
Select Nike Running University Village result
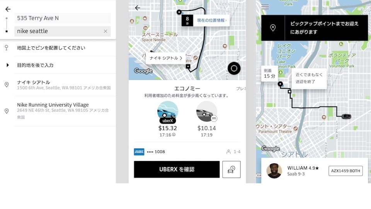tap(58, 111)
